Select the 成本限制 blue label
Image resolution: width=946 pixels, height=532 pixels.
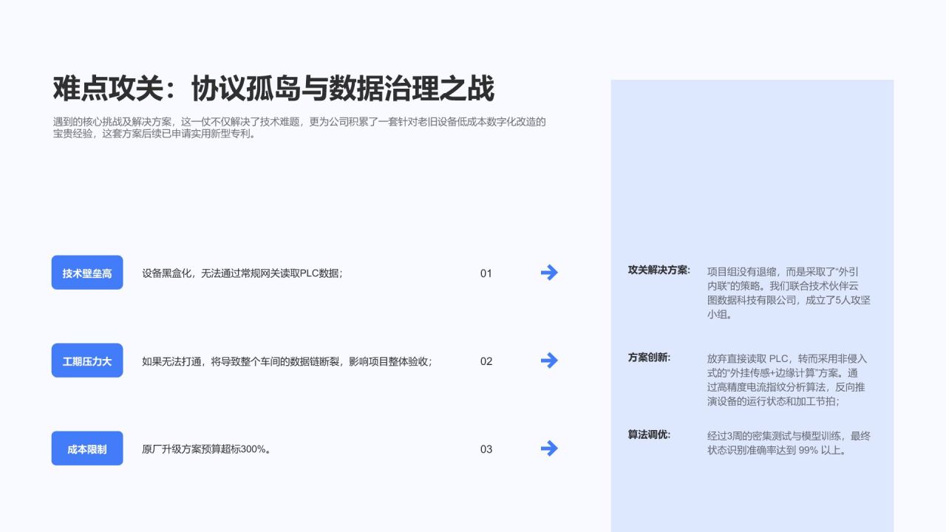tap(87, 449)
